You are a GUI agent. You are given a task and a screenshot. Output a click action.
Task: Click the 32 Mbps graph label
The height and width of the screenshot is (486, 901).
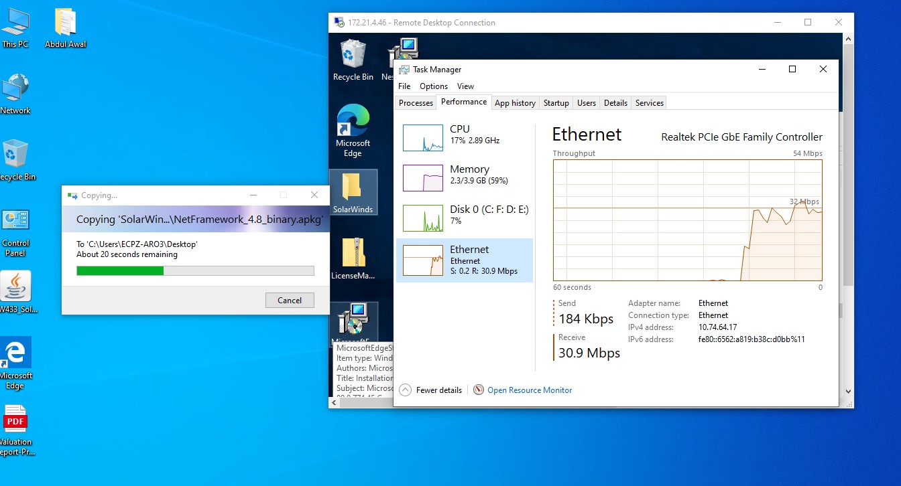(x=804, y=201)
